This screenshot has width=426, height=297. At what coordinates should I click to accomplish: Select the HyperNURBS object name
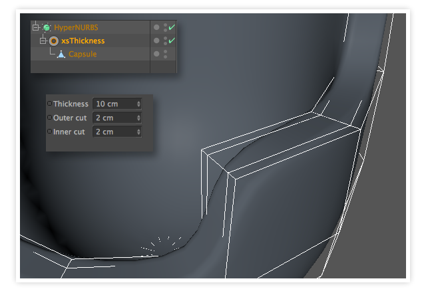76,27
